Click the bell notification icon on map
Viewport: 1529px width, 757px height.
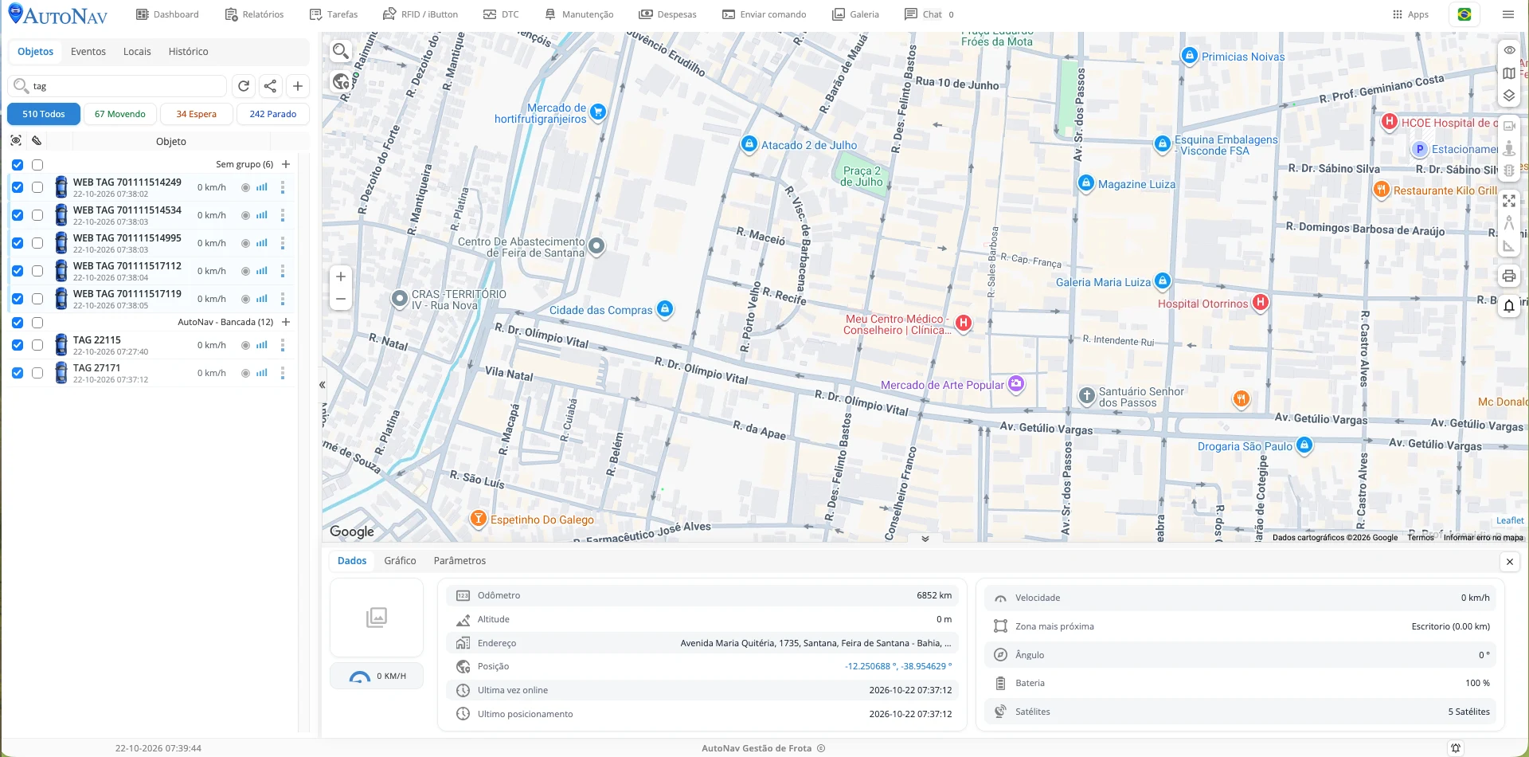click(x=1509, y=306)
